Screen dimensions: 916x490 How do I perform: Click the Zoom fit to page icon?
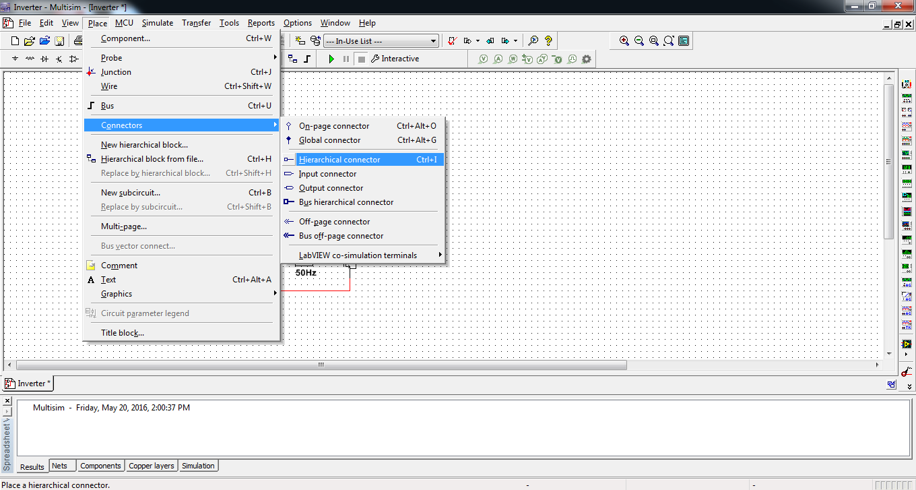669,41
